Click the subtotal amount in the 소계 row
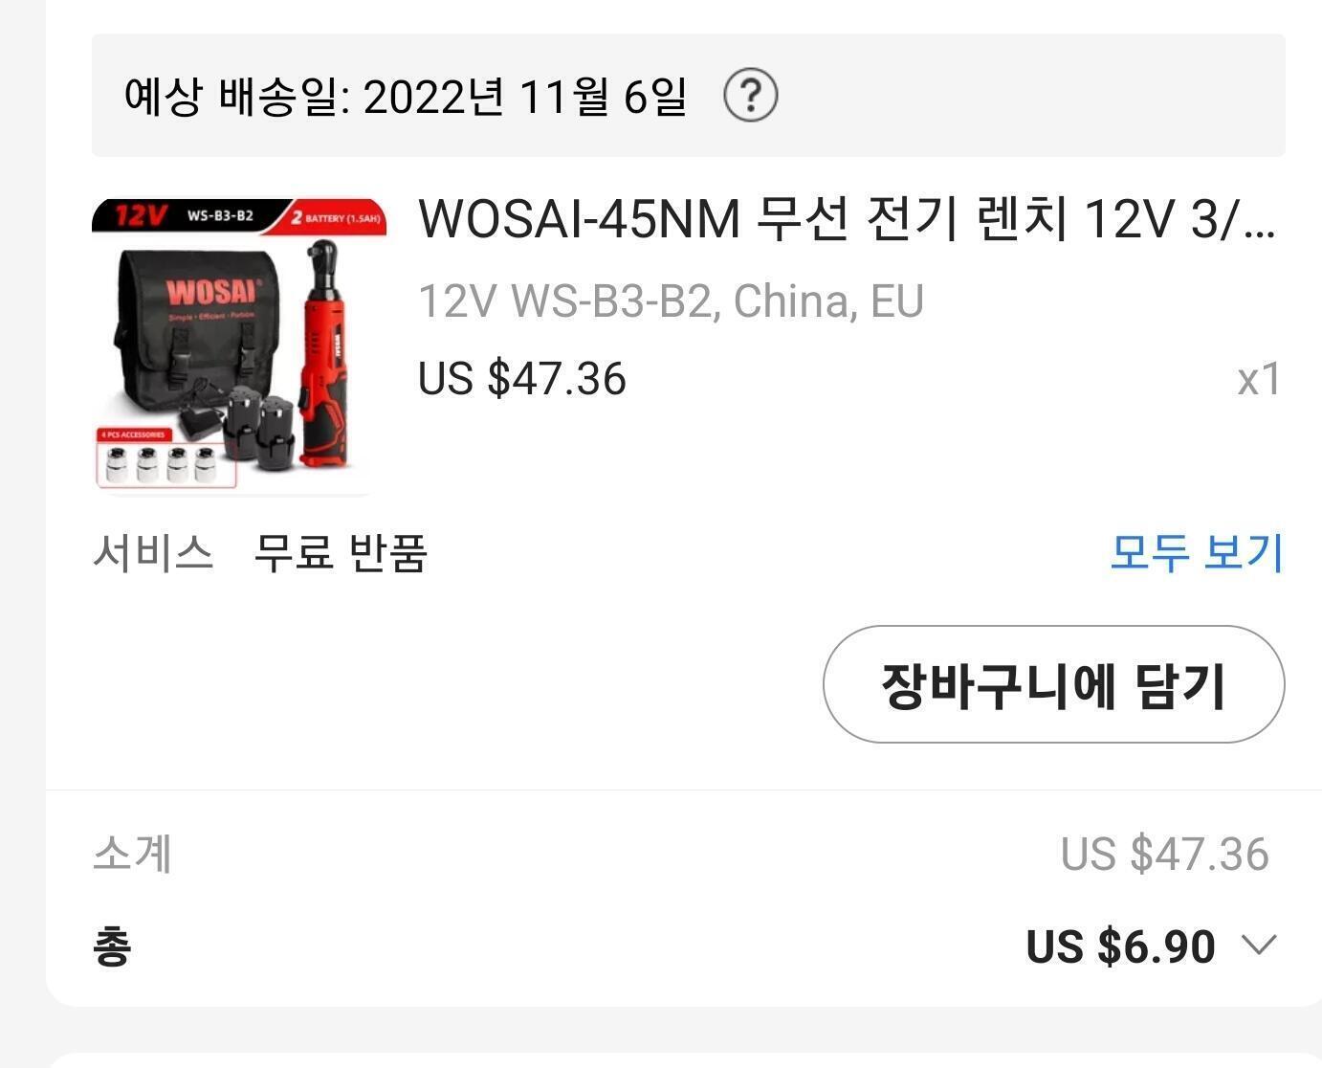The width and height of the screenshot is (1322, 1068). click(1164, 854)
